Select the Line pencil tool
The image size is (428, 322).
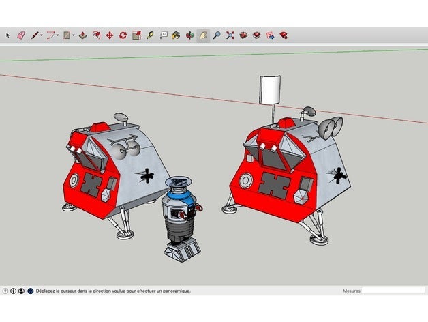coord(35,35)
